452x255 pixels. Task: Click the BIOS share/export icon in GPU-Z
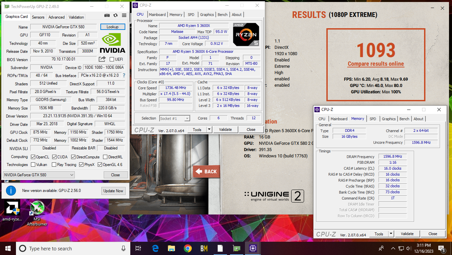pos(102,59)
